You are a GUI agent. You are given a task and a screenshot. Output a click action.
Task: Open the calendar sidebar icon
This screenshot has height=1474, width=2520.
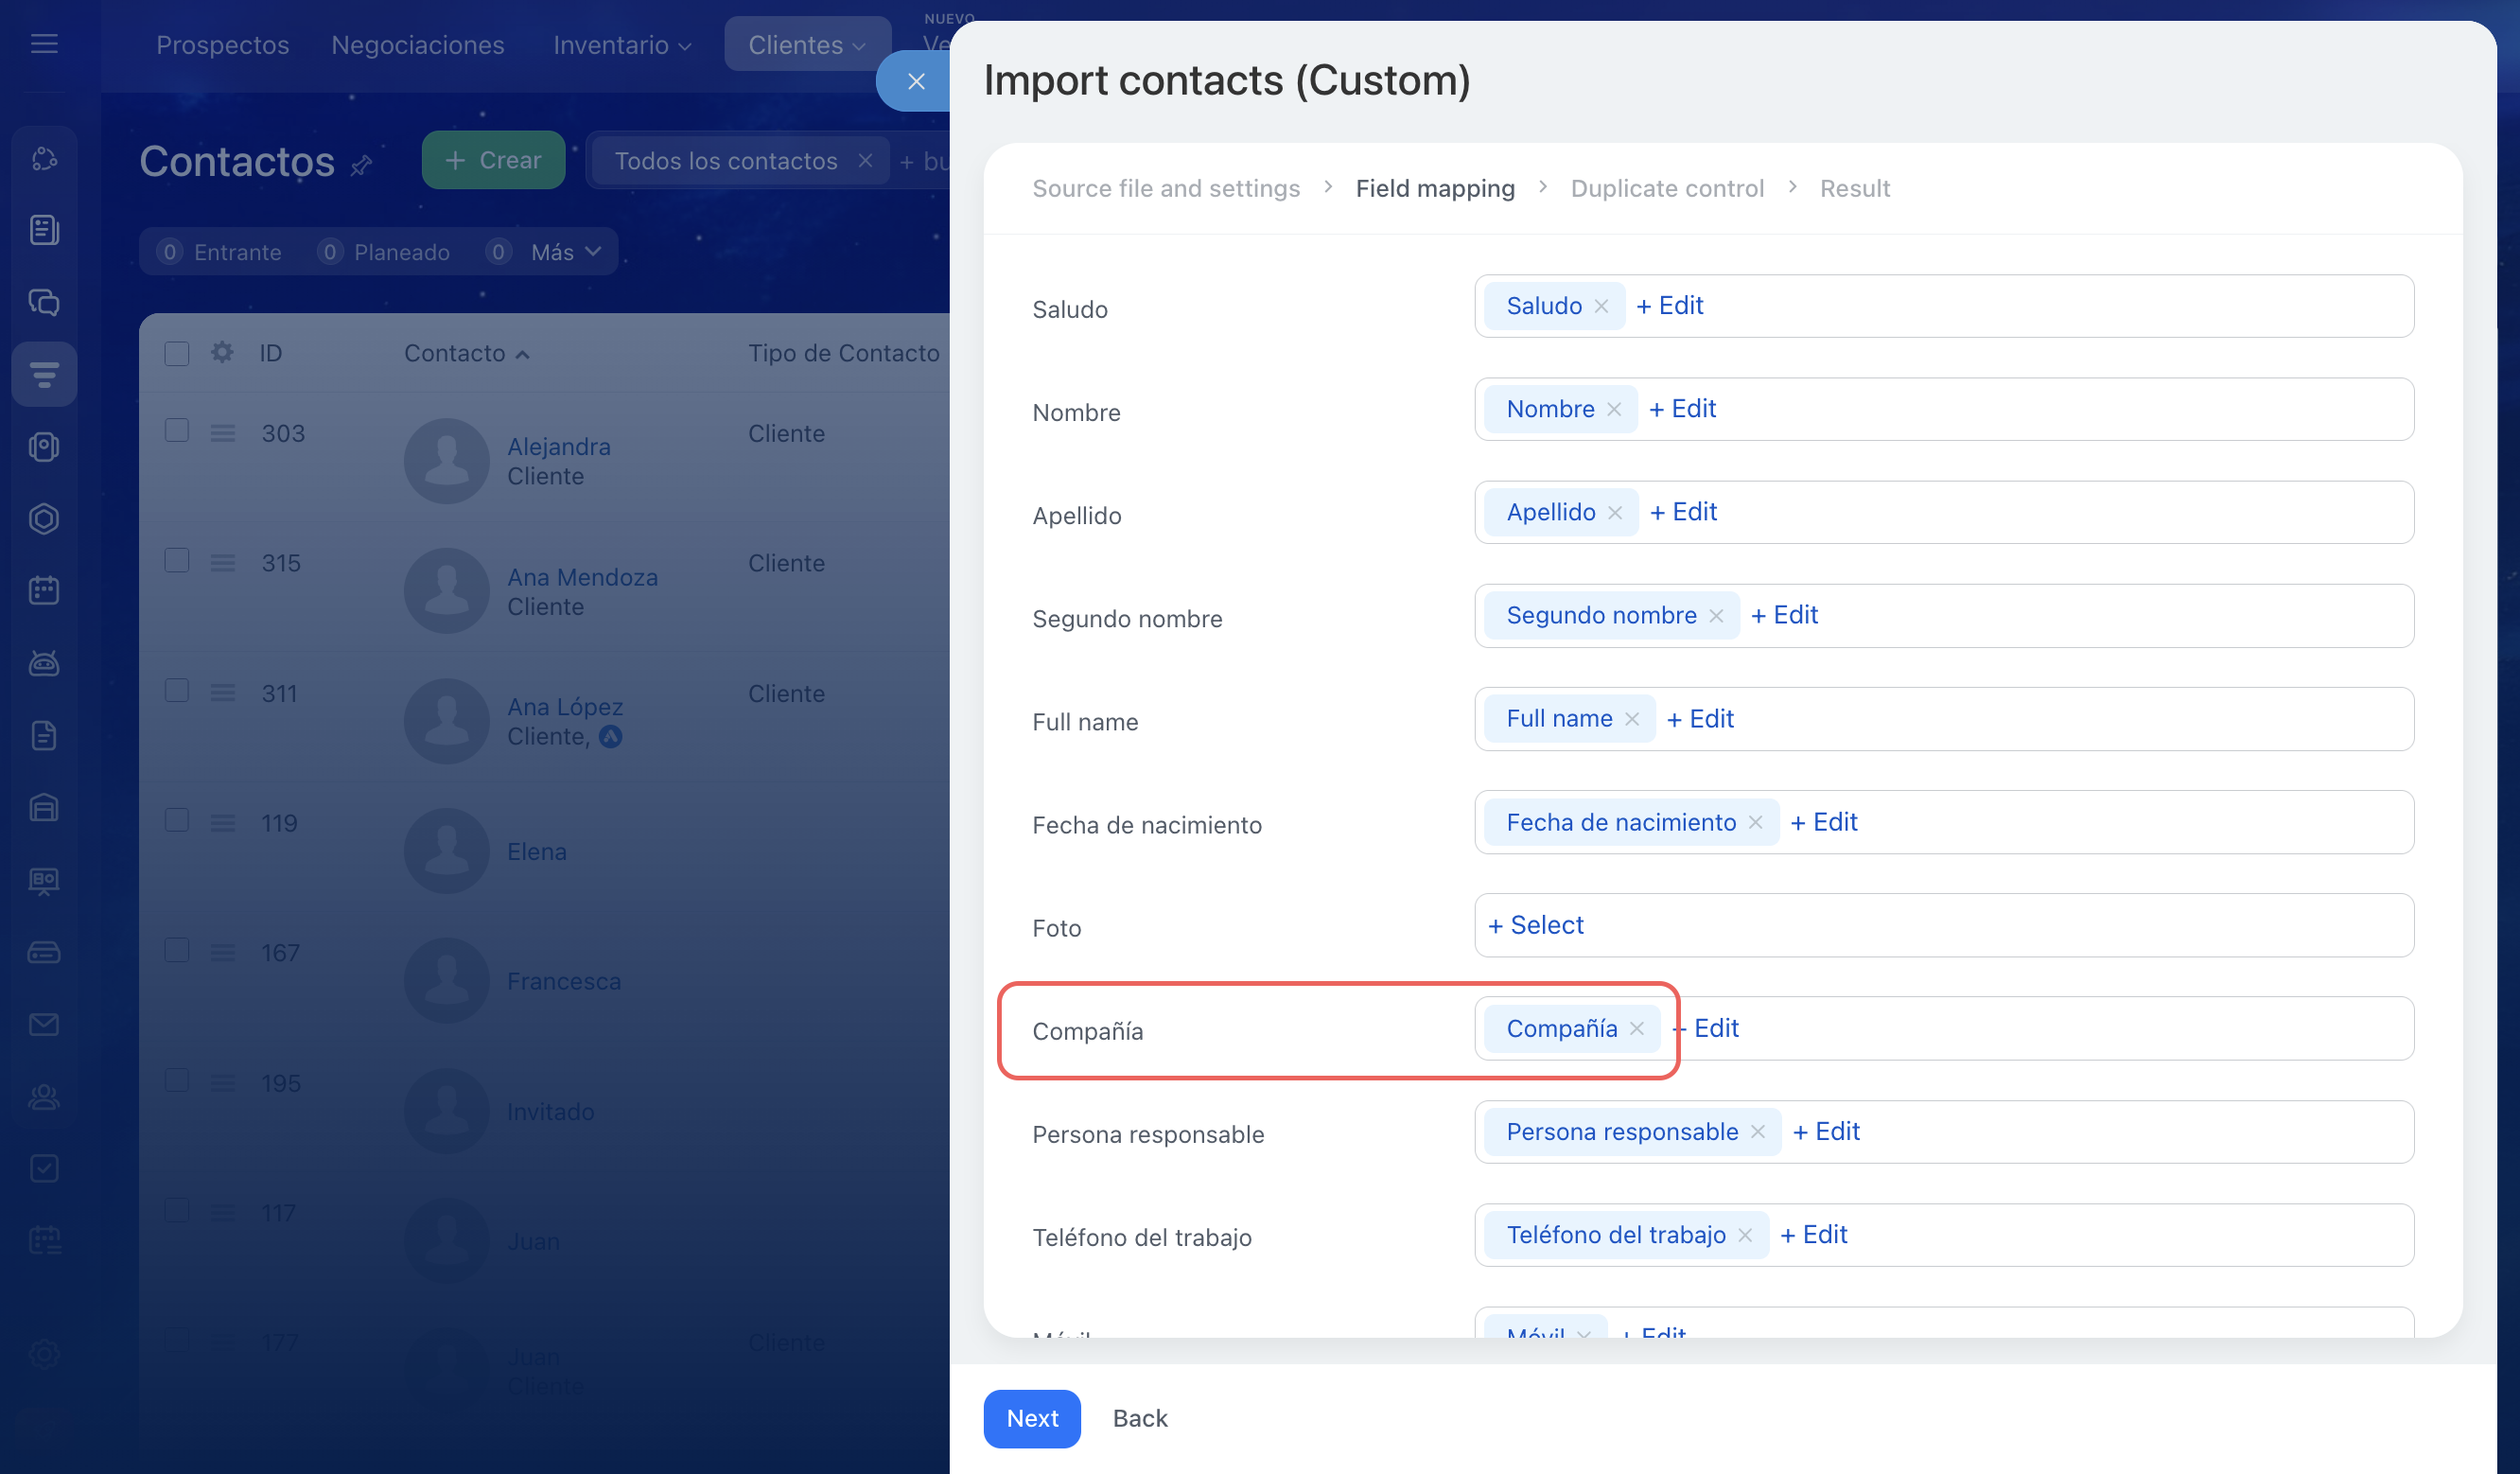[44, 590]
